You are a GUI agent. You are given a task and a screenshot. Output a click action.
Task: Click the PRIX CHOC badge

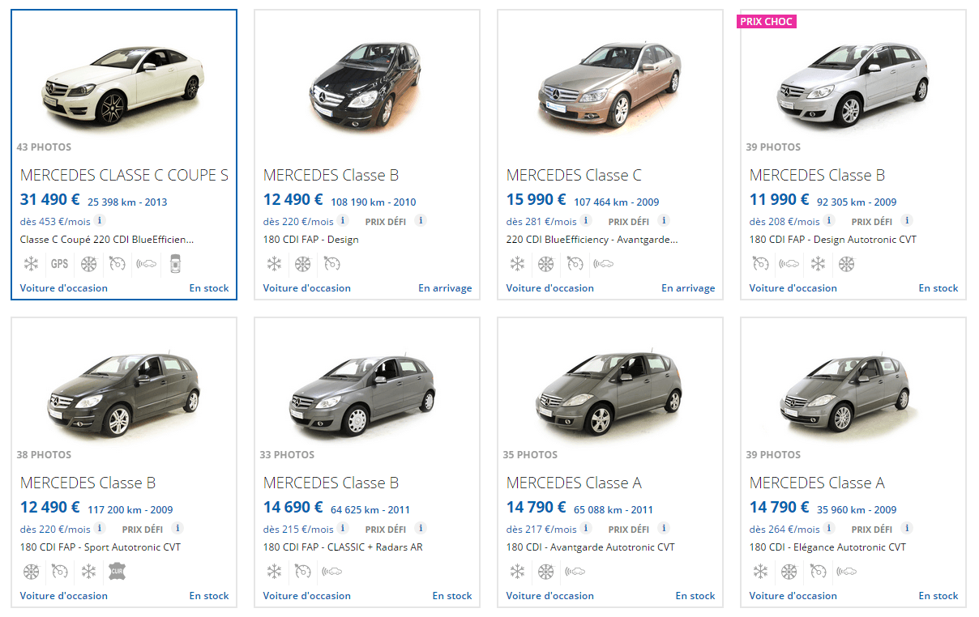pyautogui.click(x=767, y=22)
